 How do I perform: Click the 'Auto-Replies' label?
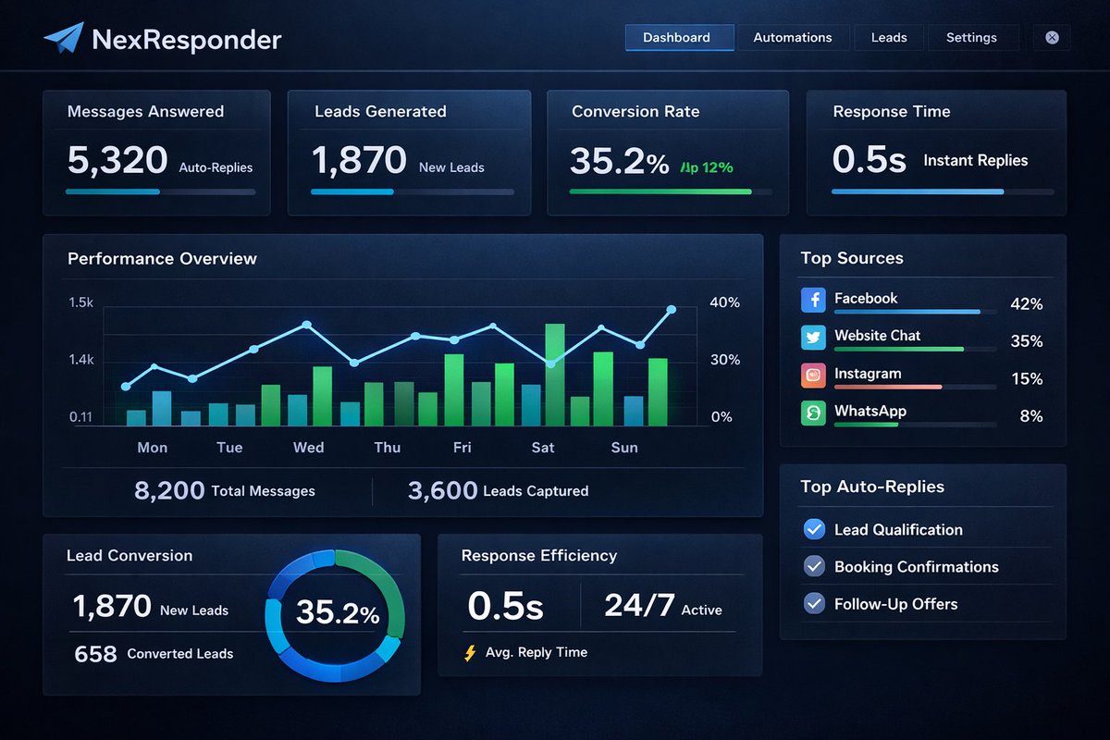(216, 167)
